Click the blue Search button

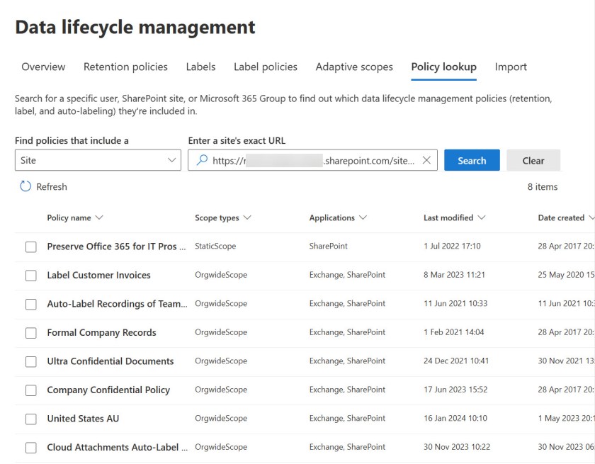(x=472, y=160)
